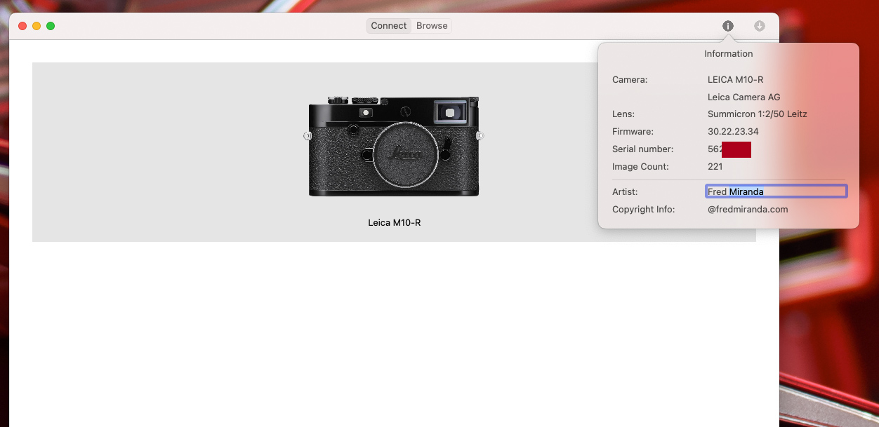This screenshot has width=879, height=427.
Task: Click the Copyright Info: label
Action: (643, 209)
